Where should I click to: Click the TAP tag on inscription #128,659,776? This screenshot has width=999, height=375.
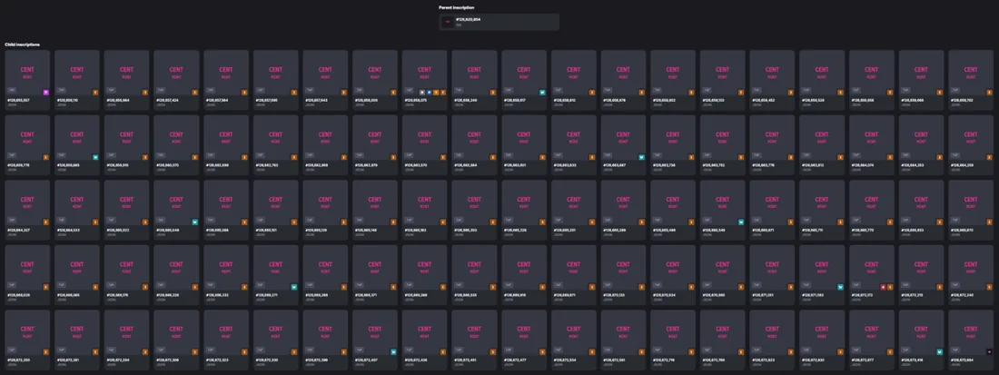(x=12, y=154)
